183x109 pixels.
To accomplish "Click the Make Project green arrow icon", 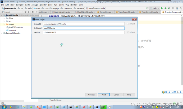I will coord(147,8).
